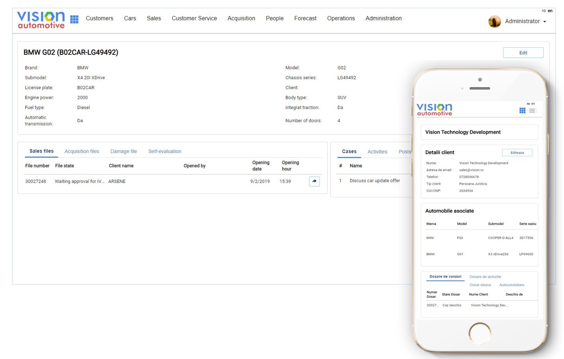The image size is (564, 359).
Task: Tap the MINI F60 car row on phone
Action: coord(480,238)
